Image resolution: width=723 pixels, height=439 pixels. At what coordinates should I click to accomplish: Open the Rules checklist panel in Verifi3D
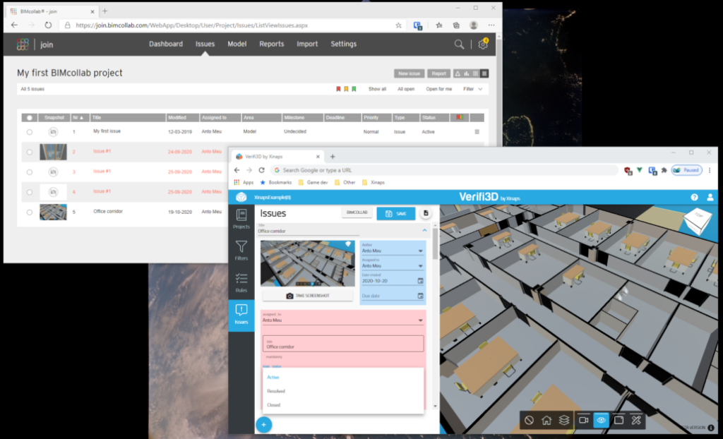pyautogui.click(x=241, y=283)
